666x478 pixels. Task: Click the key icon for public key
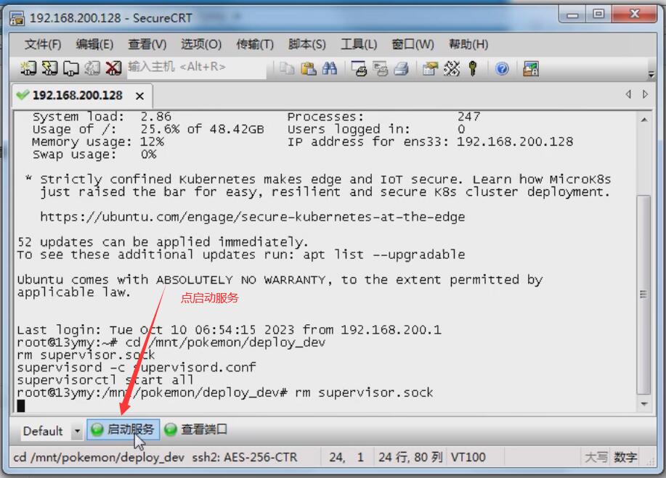pos(473,68)
